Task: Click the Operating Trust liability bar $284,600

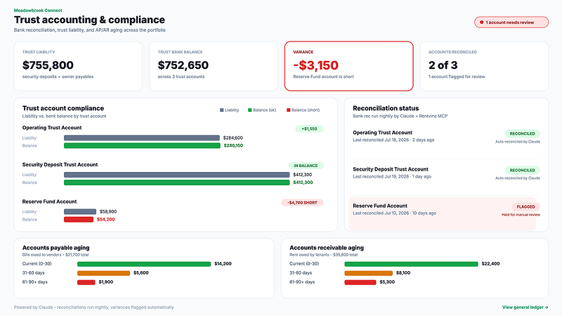Action: point(142,138)
